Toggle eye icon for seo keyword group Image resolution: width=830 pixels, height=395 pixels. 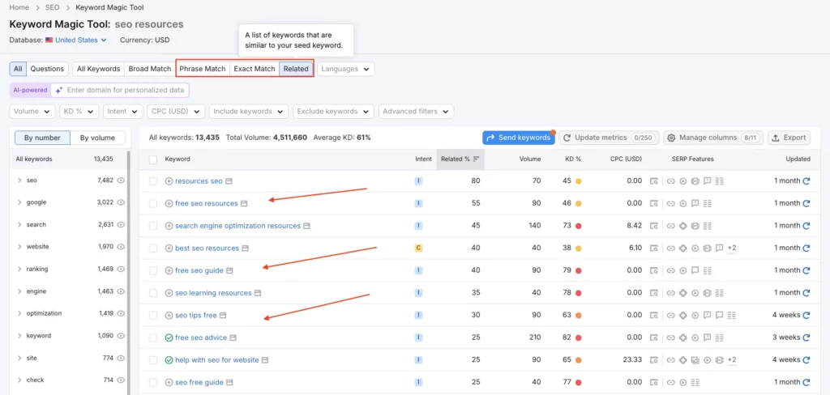point(121,181)
